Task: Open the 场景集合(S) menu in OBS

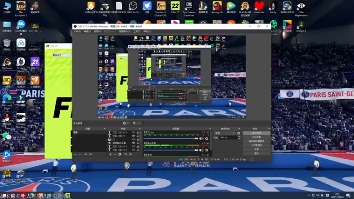Action: (124, 31)
